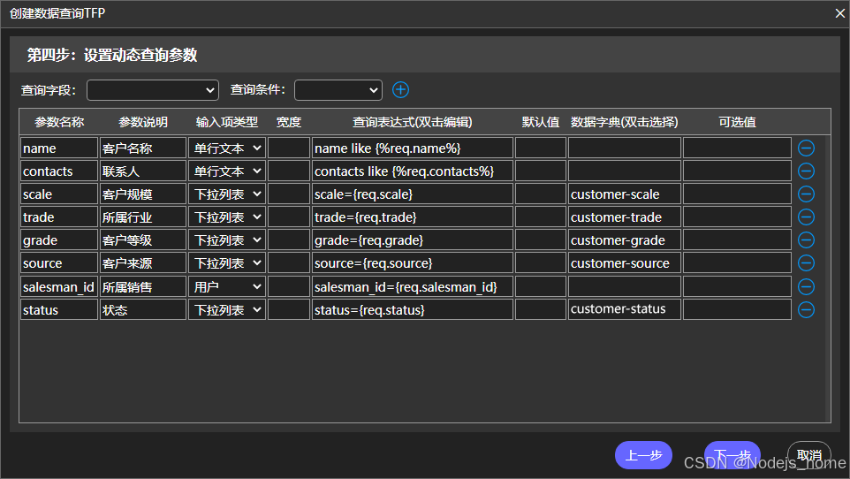Viewport: 850px width, 479px height.
Task: Open 用户 input type dropdown for salesman_id
Action: click(227, 286)
